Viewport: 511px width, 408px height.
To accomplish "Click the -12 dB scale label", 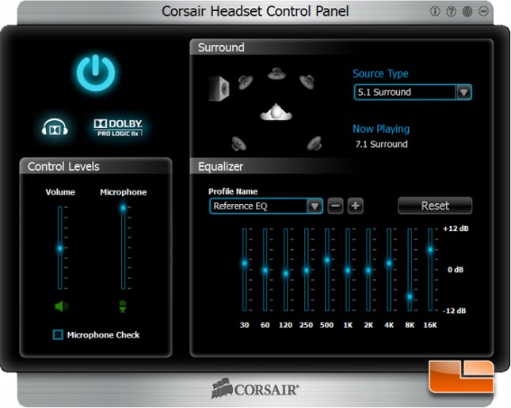I will pyautogui.click(x=454, y=311).
